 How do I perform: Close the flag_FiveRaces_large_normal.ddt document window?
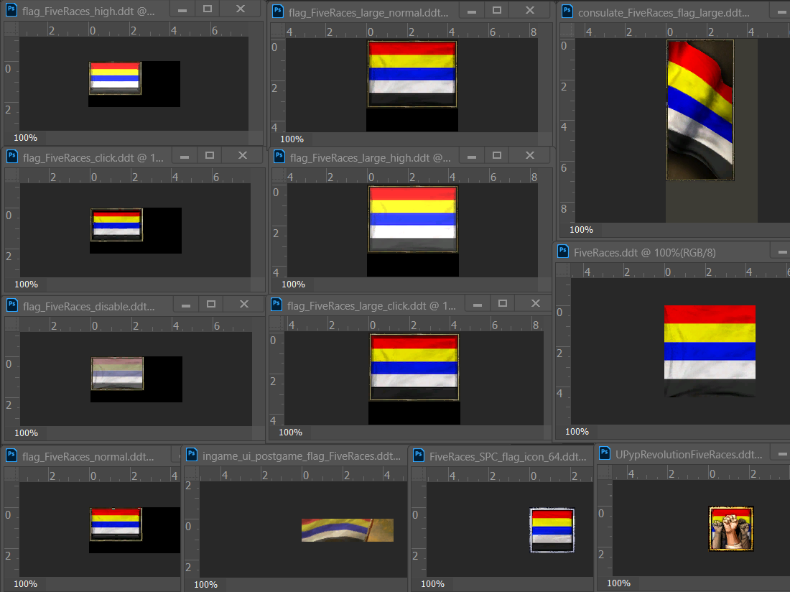530,11
